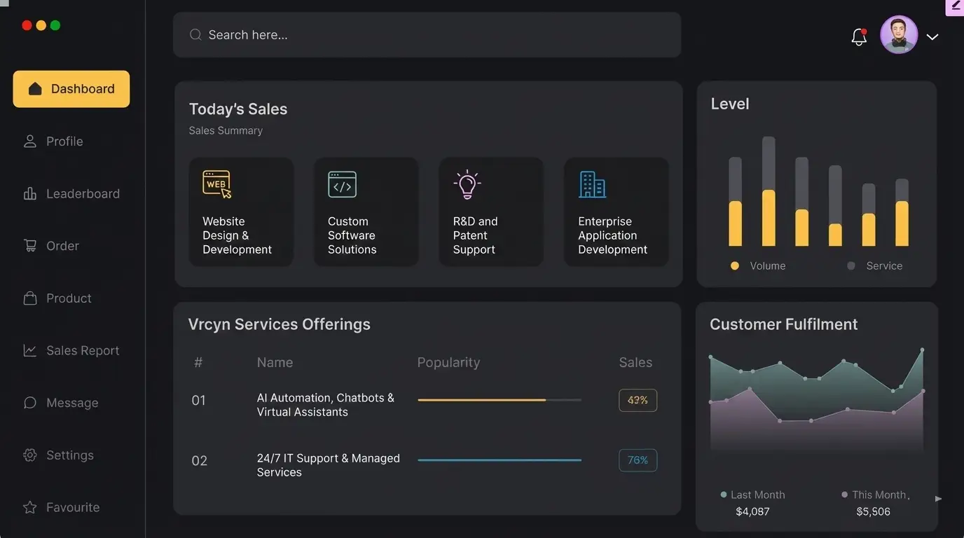The width and height of the screenshot is (964, 538).
Task: Click the Favourite star icon
Action: (x=30, y=507)
